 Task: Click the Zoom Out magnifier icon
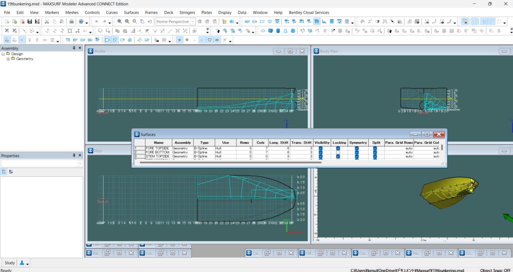click(127, 22)
